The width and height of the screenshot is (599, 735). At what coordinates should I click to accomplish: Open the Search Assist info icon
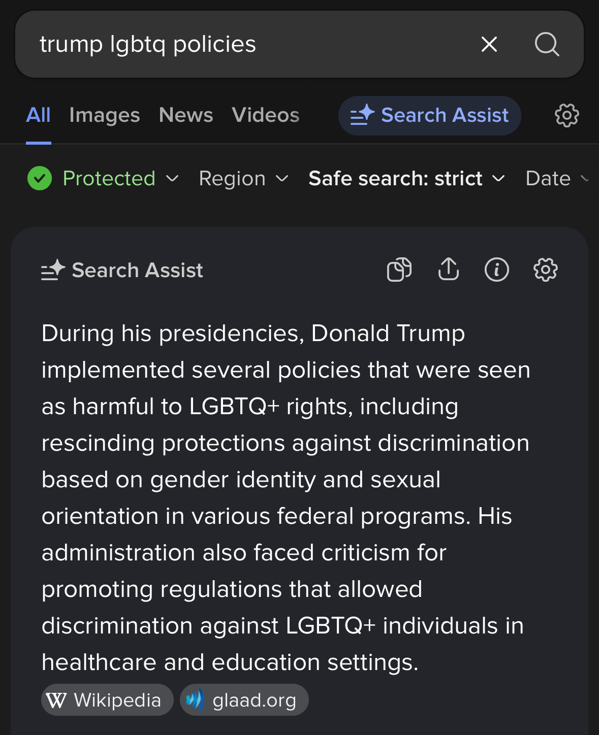(497, 270)
